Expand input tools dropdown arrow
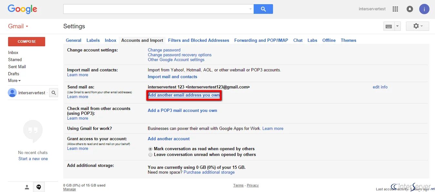This screenshot has height=192, width=435. [398, 26]
